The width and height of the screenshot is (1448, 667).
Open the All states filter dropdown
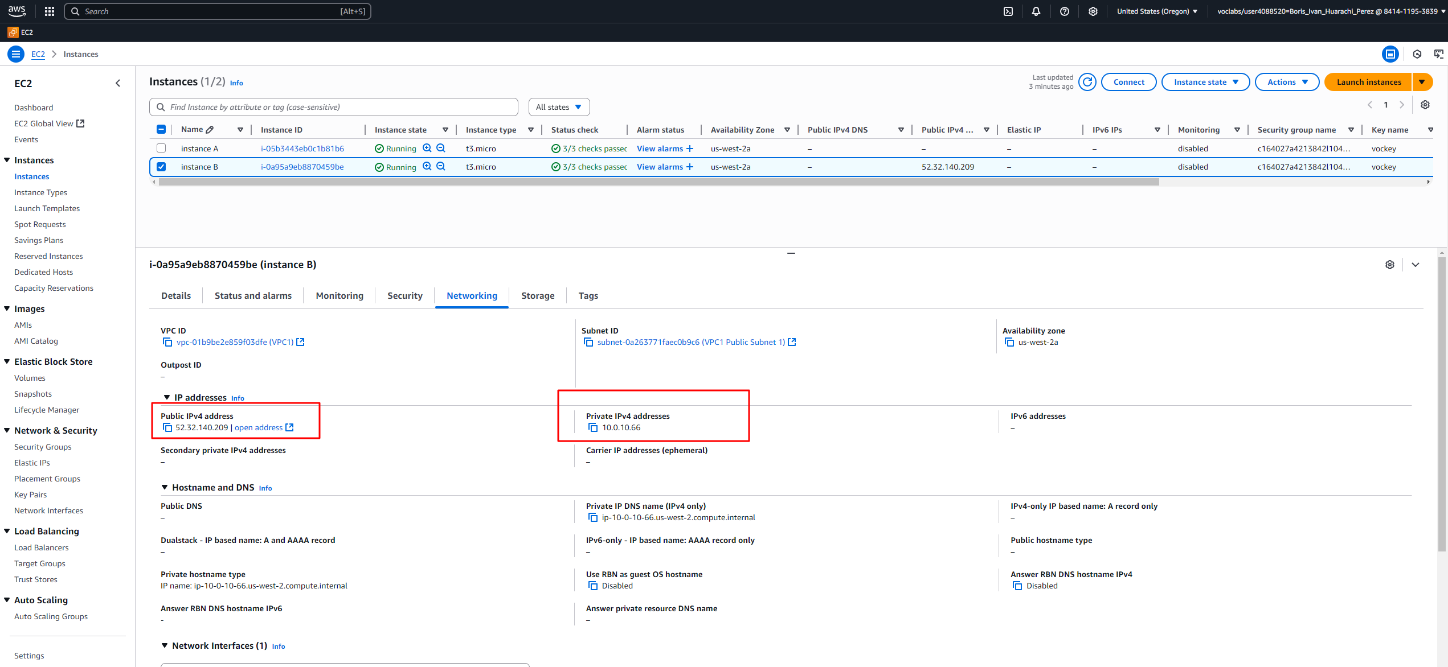559,107
